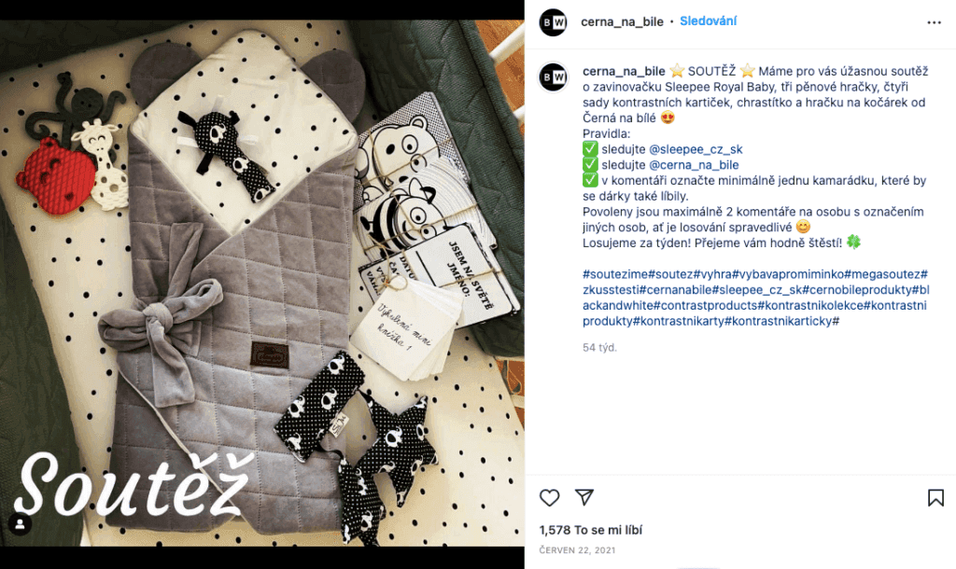This screenshot has height=569, width=956.
Task: Show tagged people on the photo
Action: (20, 524)
